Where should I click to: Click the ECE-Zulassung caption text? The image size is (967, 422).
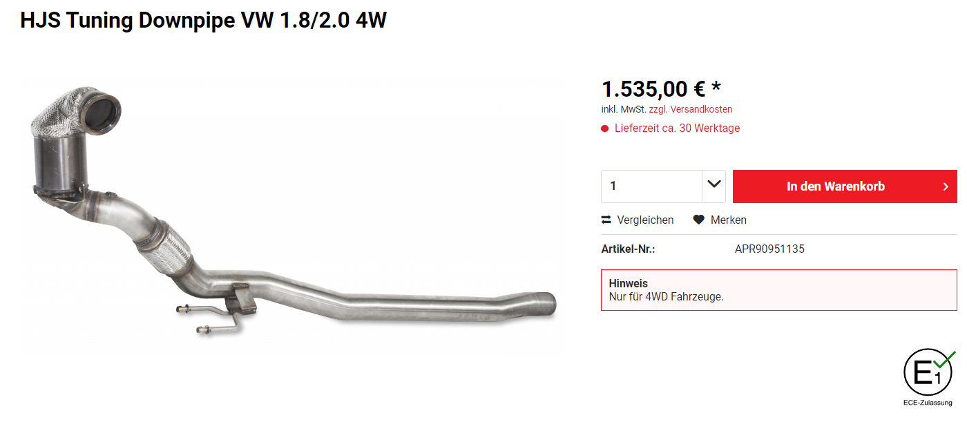click(x=928, y=403)
